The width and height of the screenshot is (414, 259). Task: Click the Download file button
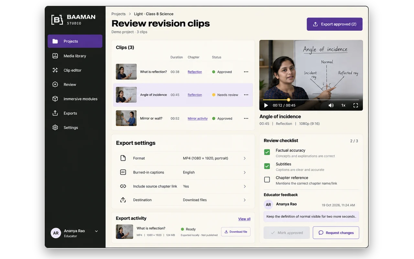click(236, 232)
